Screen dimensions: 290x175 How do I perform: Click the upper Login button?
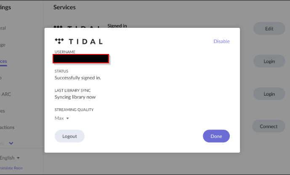[269, 61]
